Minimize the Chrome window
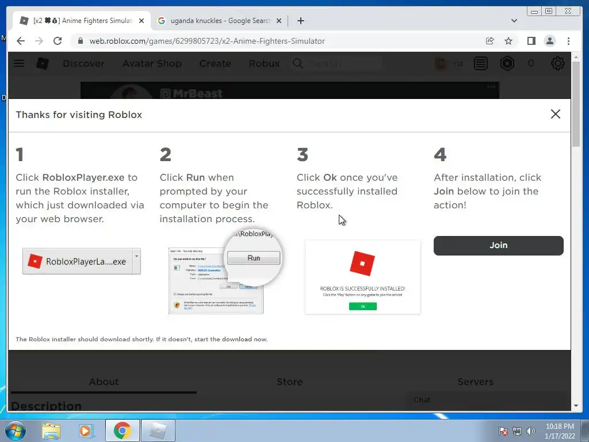 click(534, 12)
